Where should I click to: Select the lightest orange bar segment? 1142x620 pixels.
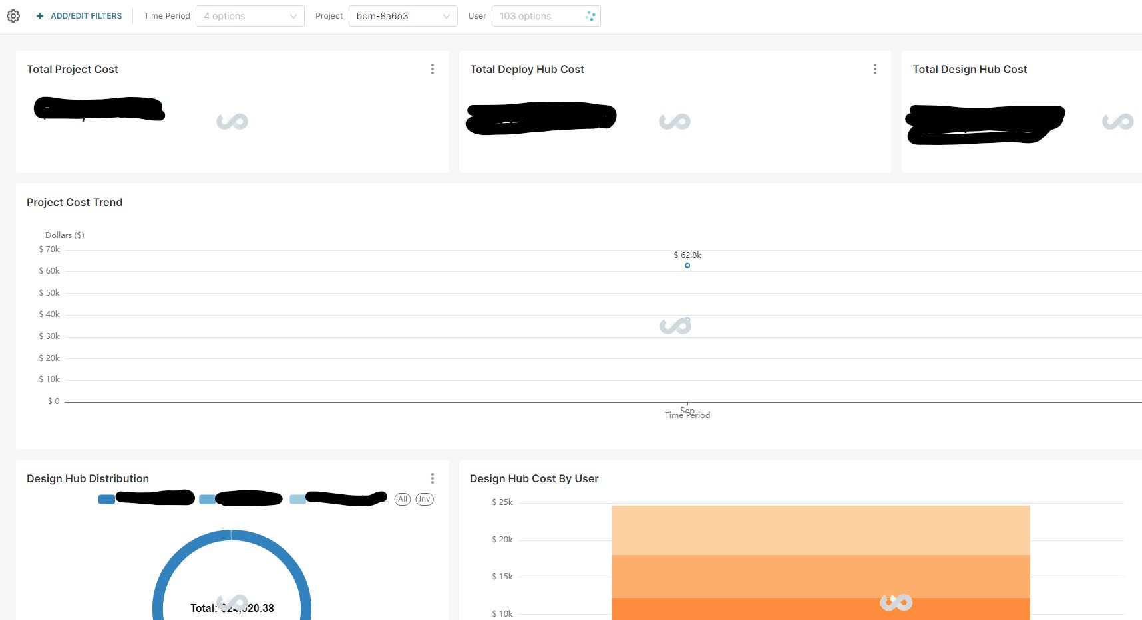tap(821, 530)
